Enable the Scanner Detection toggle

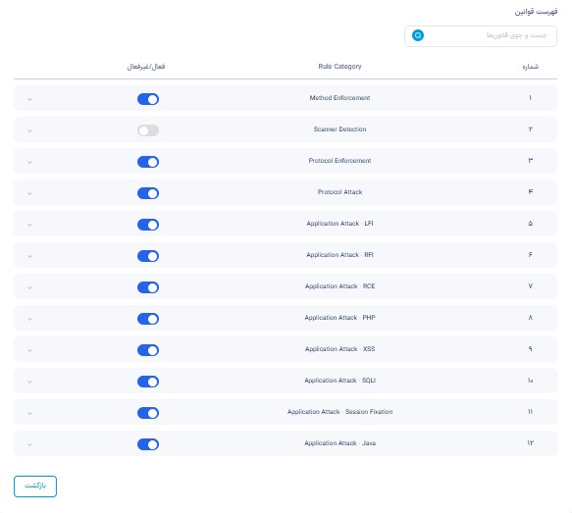148,130
